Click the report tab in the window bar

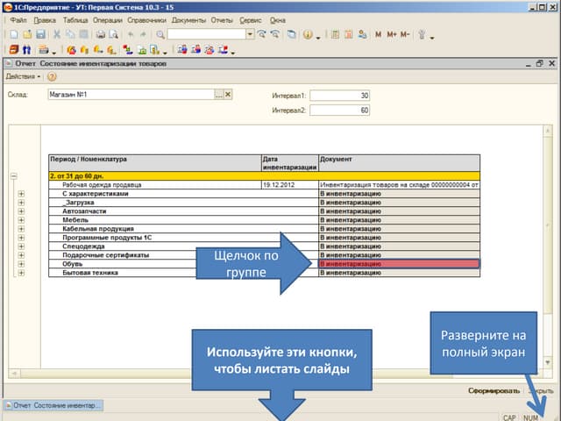53,405
